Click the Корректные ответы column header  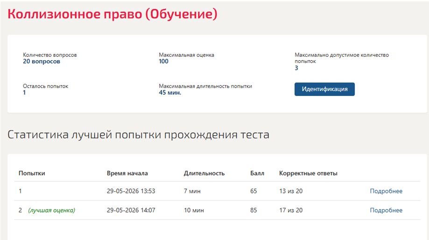tap(308, 173)
